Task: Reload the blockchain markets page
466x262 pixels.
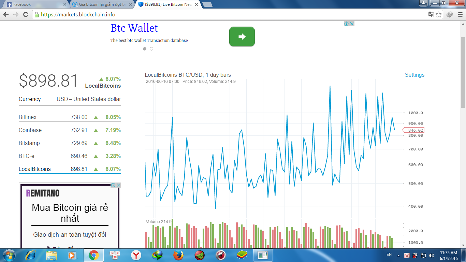Action: [26, 15]
